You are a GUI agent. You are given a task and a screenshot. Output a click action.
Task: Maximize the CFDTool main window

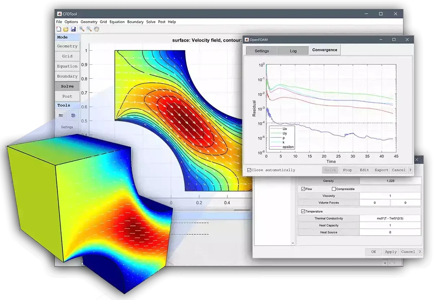pyautogui.click(x=381, y=14)
